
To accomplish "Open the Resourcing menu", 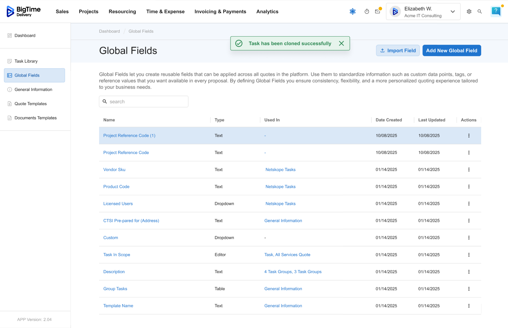I will [122, 12].
